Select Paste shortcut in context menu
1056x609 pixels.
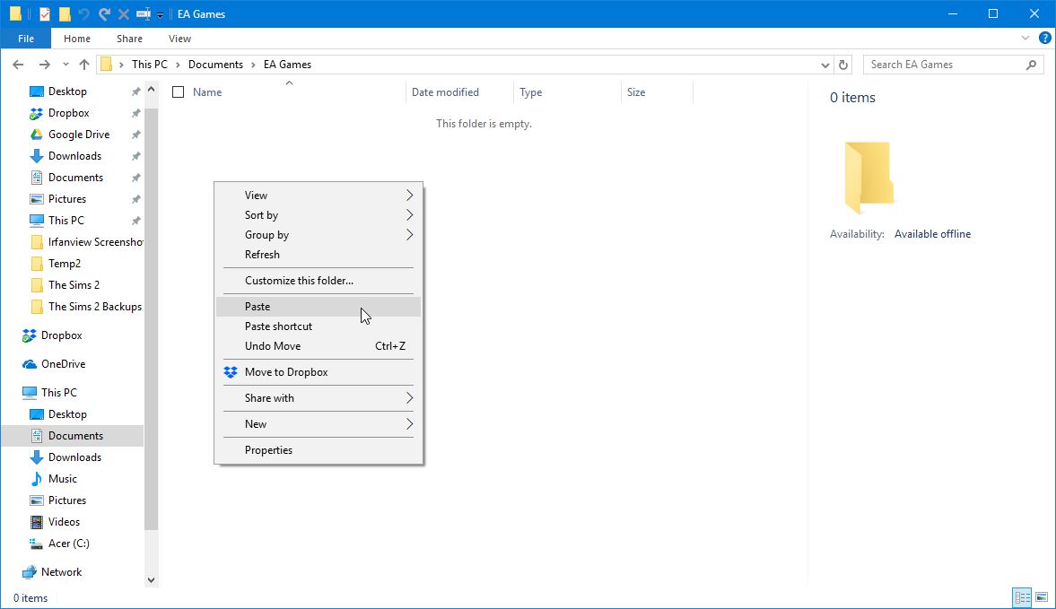[319, 326]
